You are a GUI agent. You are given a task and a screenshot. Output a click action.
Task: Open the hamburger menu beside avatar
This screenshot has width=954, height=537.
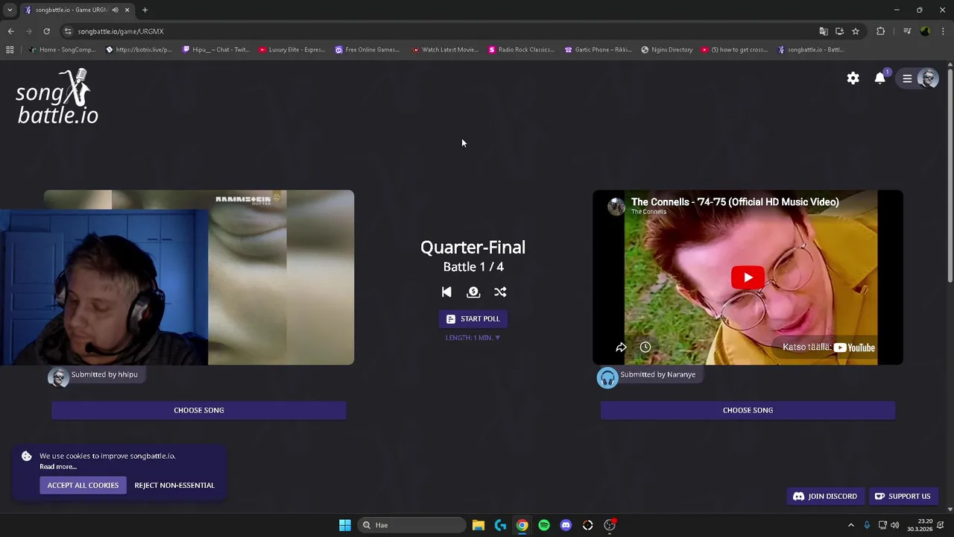[907, 78]
